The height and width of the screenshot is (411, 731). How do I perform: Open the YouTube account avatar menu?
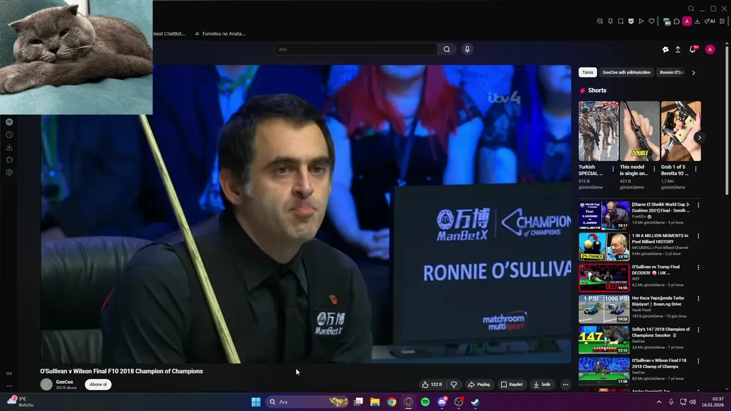click(x=710, y=50)
